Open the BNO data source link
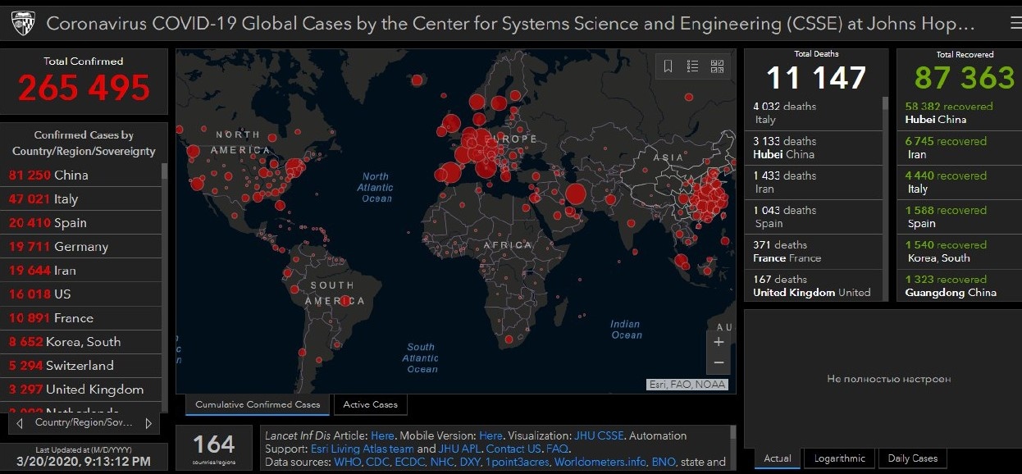The height and width of the screenshot is (474, 1022). [663, 462]
